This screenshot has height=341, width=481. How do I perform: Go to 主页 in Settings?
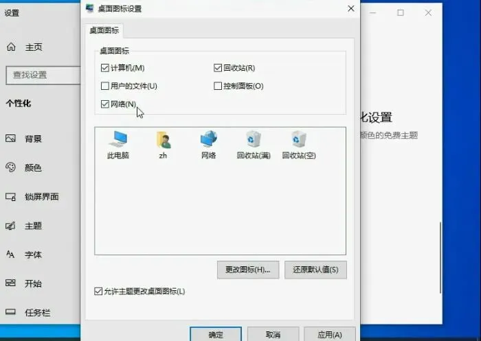34,47
